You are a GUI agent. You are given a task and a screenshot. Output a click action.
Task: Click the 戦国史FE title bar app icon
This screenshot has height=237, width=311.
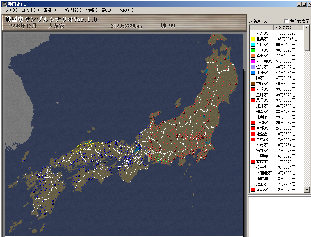(x=4, y=4)
